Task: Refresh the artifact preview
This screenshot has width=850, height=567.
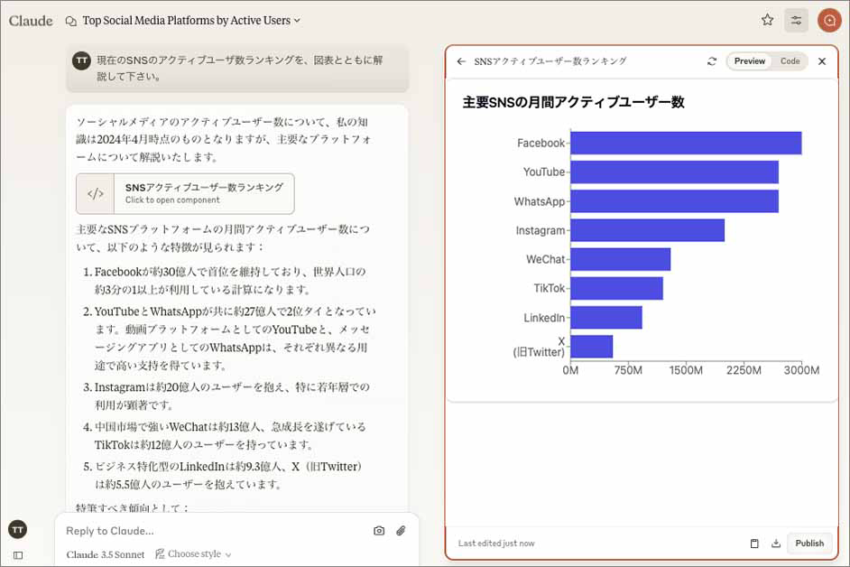Action: [x=712, y=61]
